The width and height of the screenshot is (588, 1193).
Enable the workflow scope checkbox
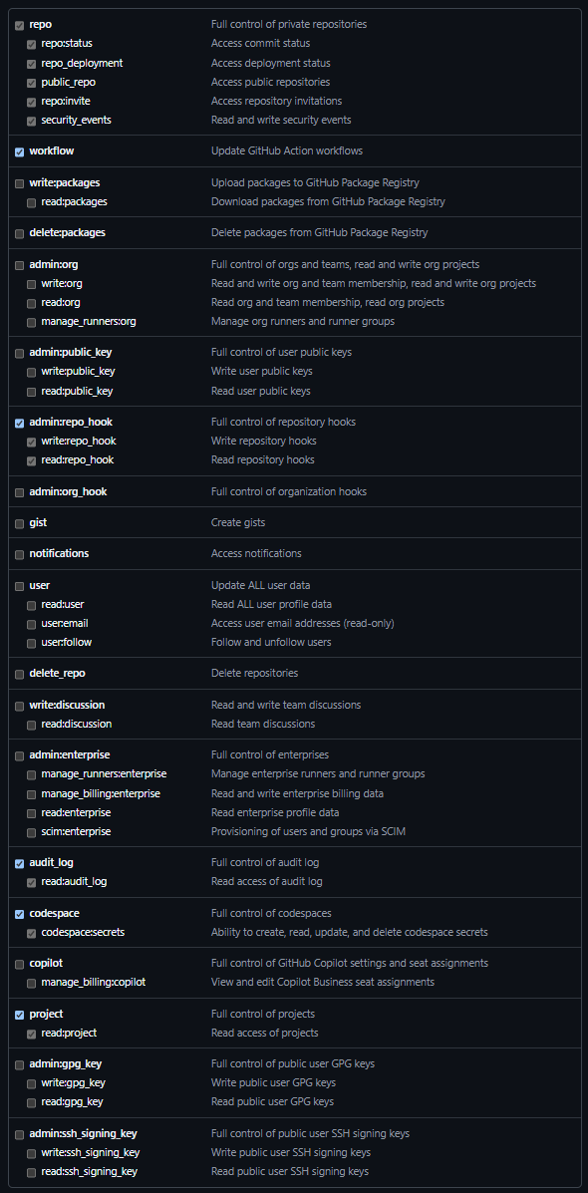tap(19, 151)
